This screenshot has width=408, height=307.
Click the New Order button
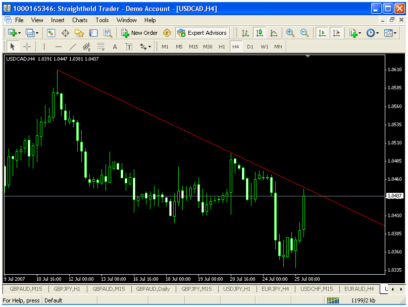click(139, 33)
